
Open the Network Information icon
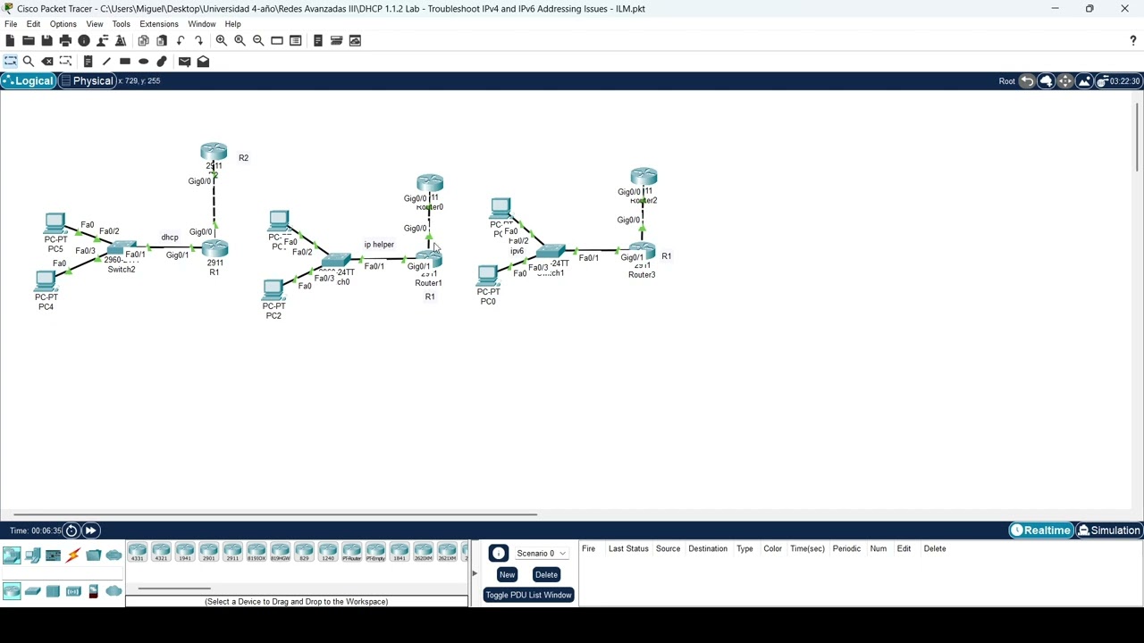click(84, 40)
